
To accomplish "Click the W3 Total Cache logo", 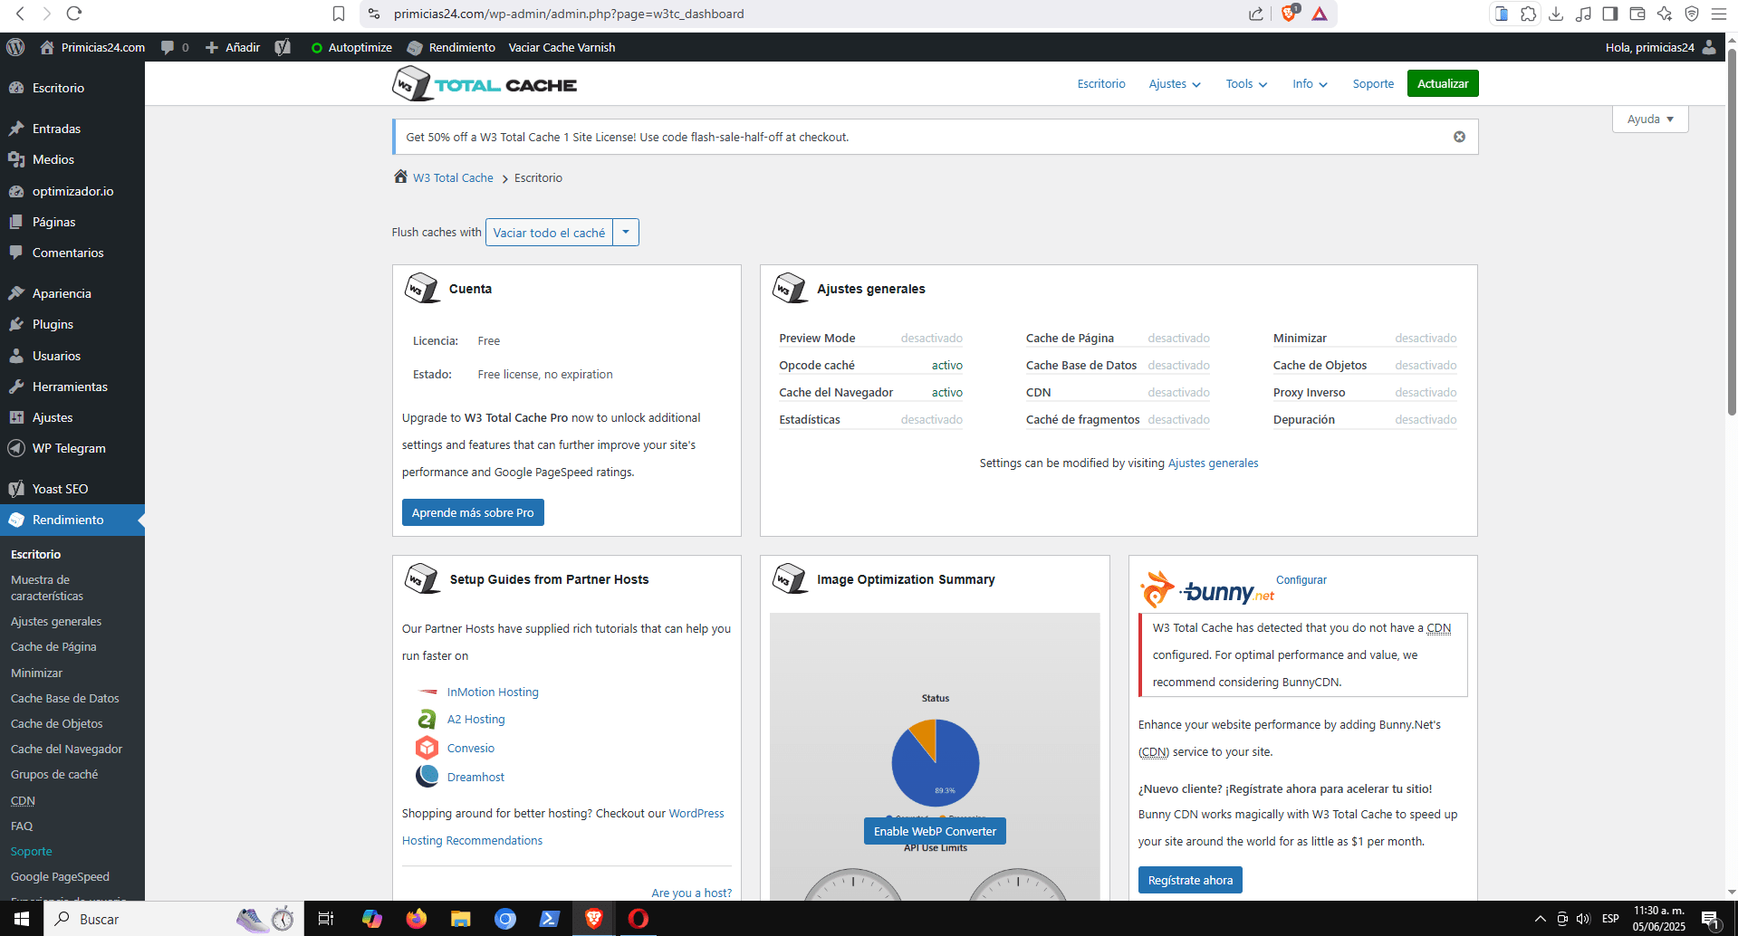I will click(485, 84).
